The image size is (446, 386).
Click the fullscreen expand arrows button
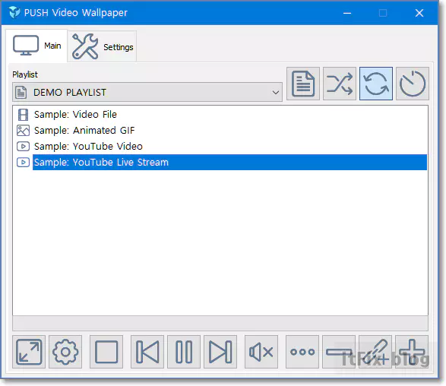click(x=29, y=352)
